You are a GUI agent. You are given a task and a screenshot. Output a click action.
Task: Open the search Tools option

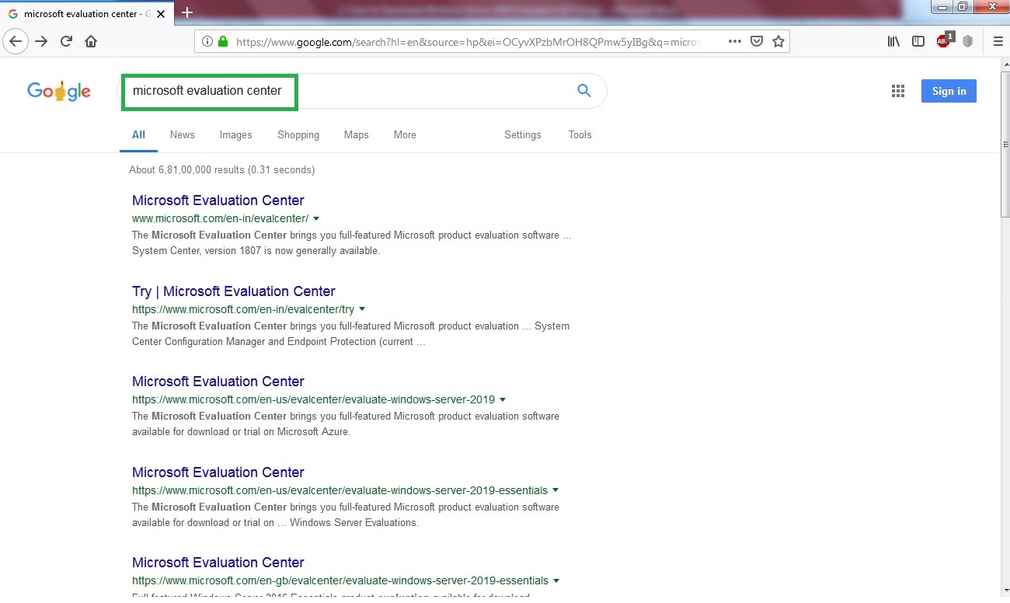pos(580,134)
